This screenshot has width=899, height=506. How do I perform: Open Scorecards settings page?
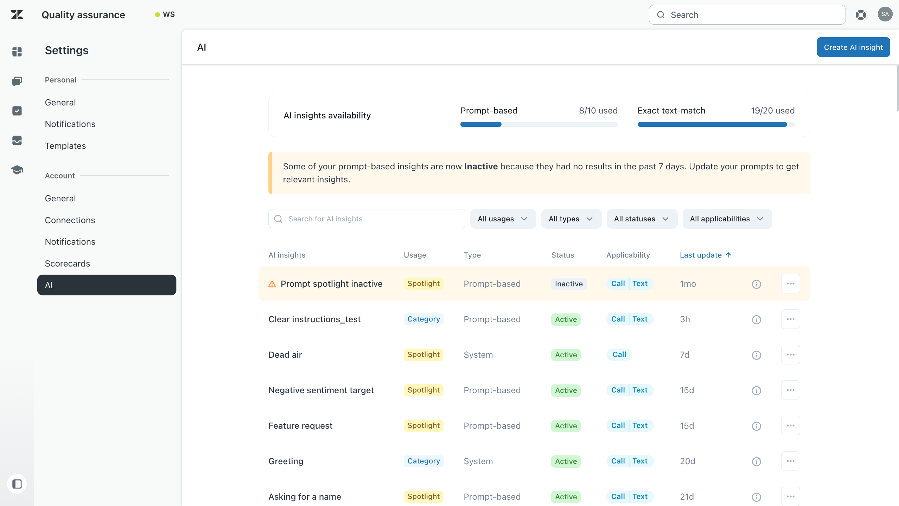pos(68,264)
